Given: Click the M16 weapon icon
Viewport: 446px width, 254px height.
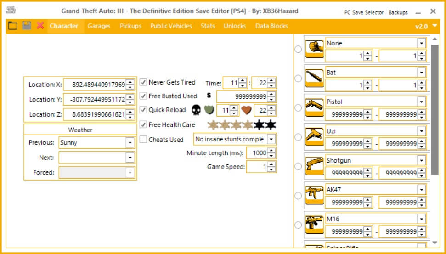Looking at the screenshot, I should [314, 225].
